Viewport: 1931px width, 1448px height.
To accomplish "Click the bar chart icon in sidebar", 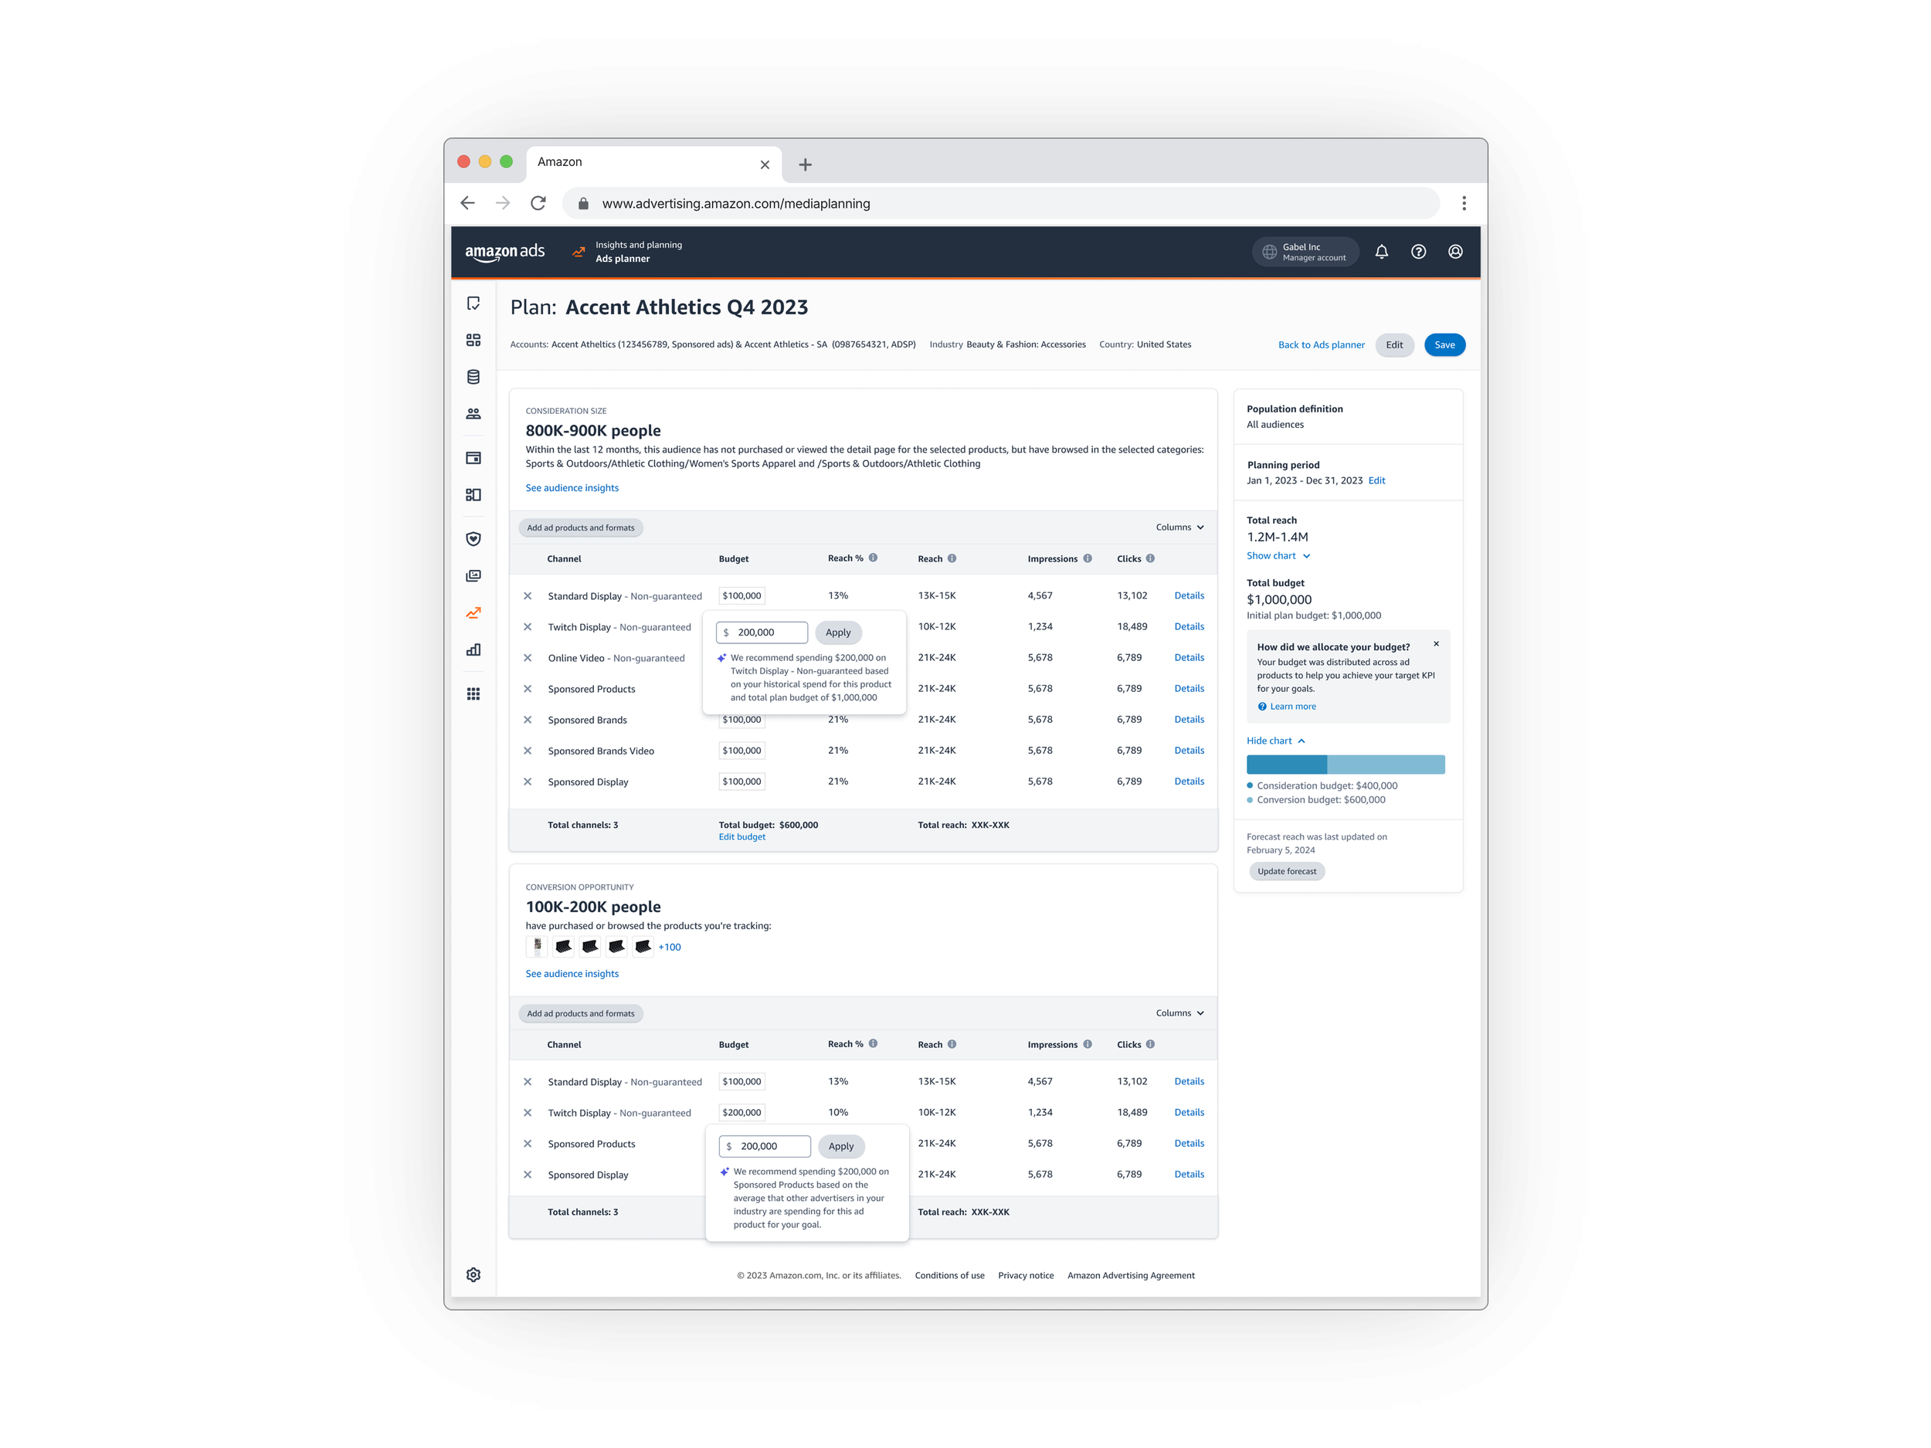I will 473,649.
